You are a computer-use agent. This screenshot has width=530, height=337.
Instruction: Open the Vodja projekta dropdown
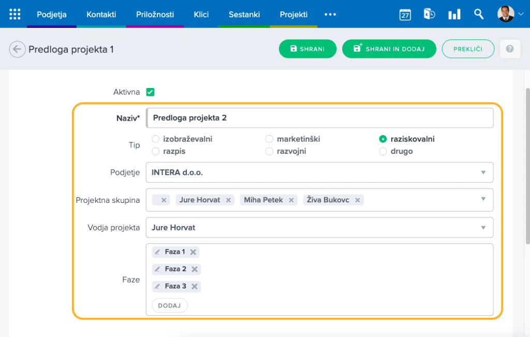click(483, 227)
